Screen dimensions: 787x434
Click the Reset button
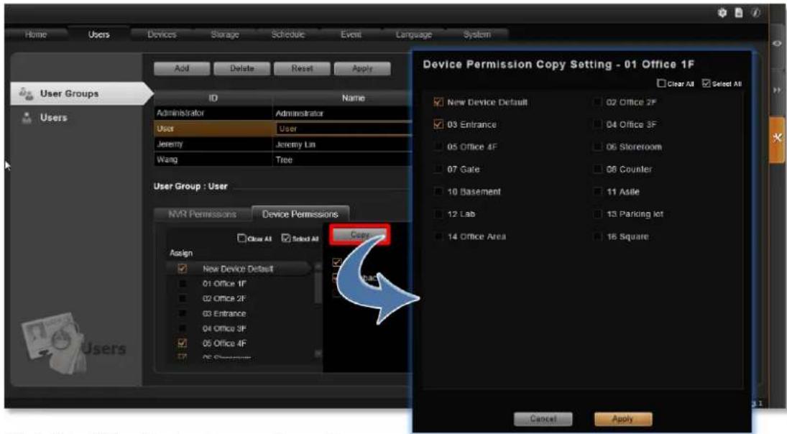click(302, 68)
